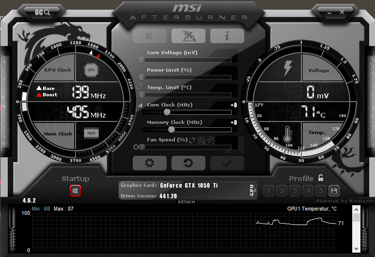The height and width of the screenshot is (257, 375).
Task: Open the MSI fighter jet logo button
Action: point(188,36)
